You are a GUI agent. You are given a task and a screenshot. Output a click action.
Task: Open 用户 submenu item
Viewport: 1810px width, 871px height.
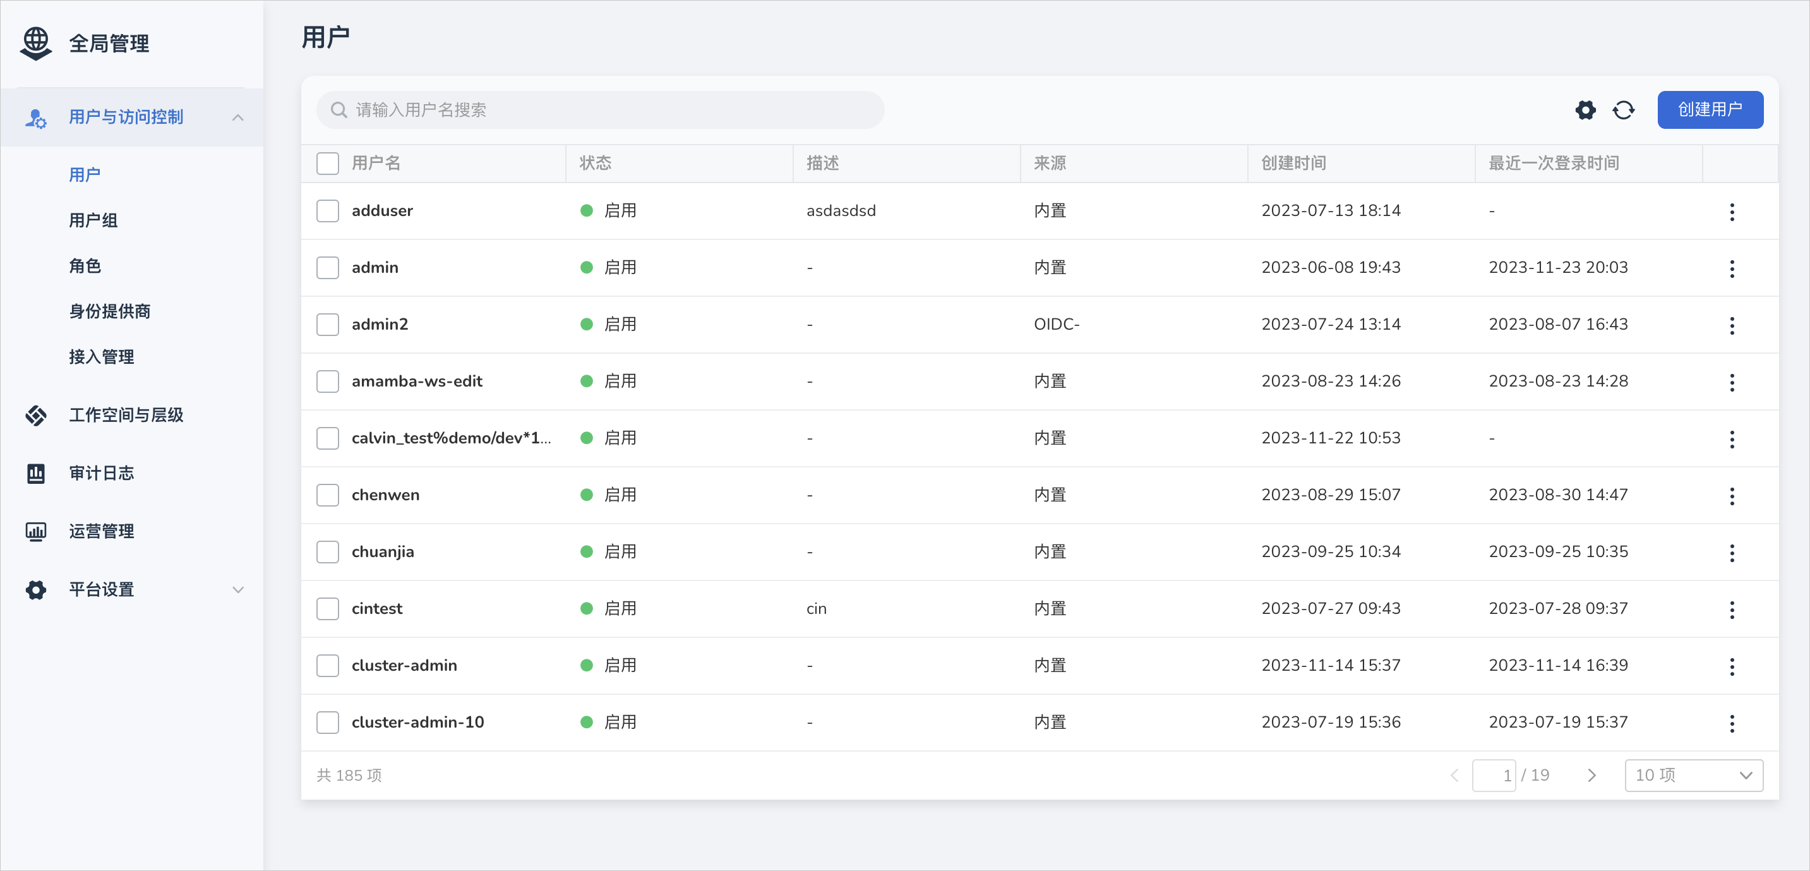pyautogui.click(x=85, y=175)
